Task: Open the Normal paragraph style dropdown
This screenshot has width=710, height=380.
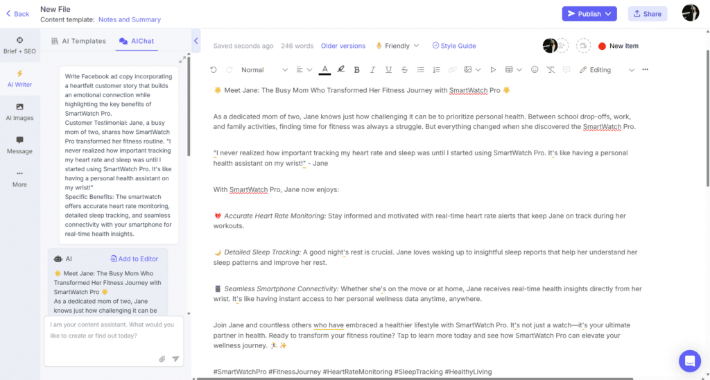Action: (264, 70)
